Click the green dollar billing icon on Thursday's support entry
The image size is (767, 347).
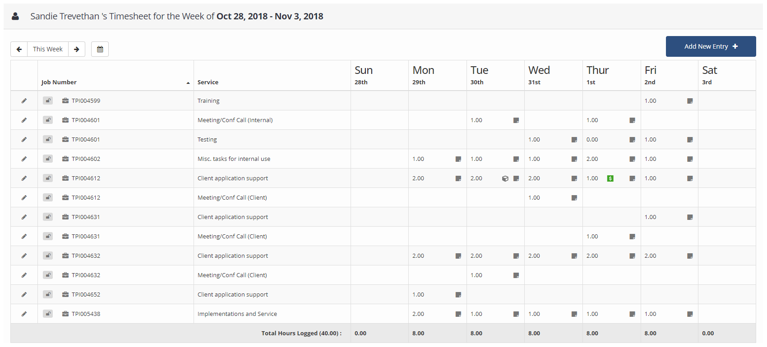[610, 178]
